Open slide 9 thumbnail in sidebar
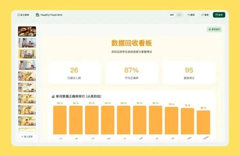Viewport: 240px width, 156px height. point(27,121)
